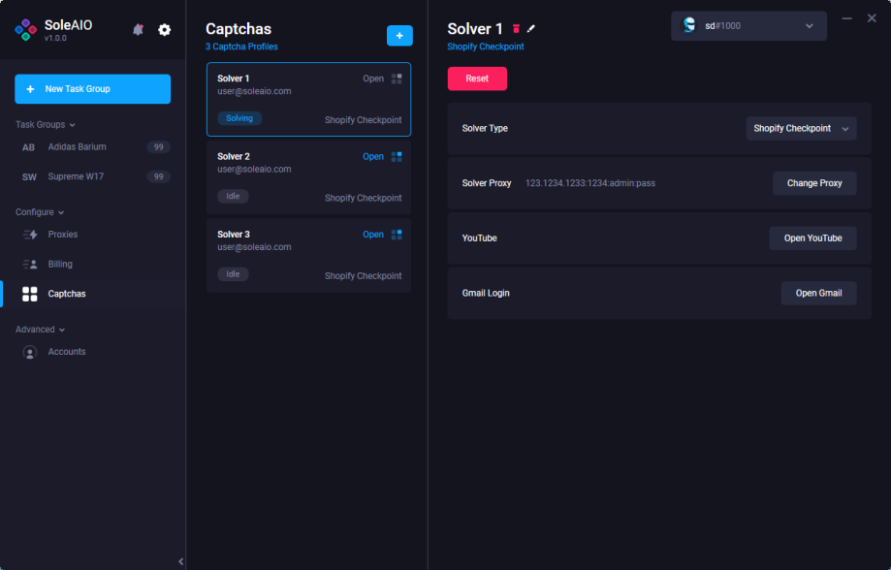This screenshot has width=891, height=570.
Task: Click grid icon on Solver 3 card
Action: 397,235
